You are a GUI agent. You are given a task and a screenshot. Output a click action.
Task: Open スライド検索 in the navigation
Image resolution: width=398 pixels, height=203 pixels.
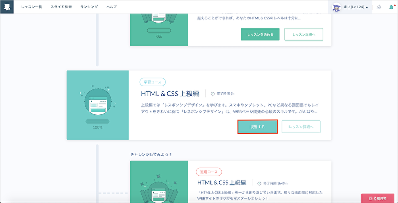click(x=61, y=7)
